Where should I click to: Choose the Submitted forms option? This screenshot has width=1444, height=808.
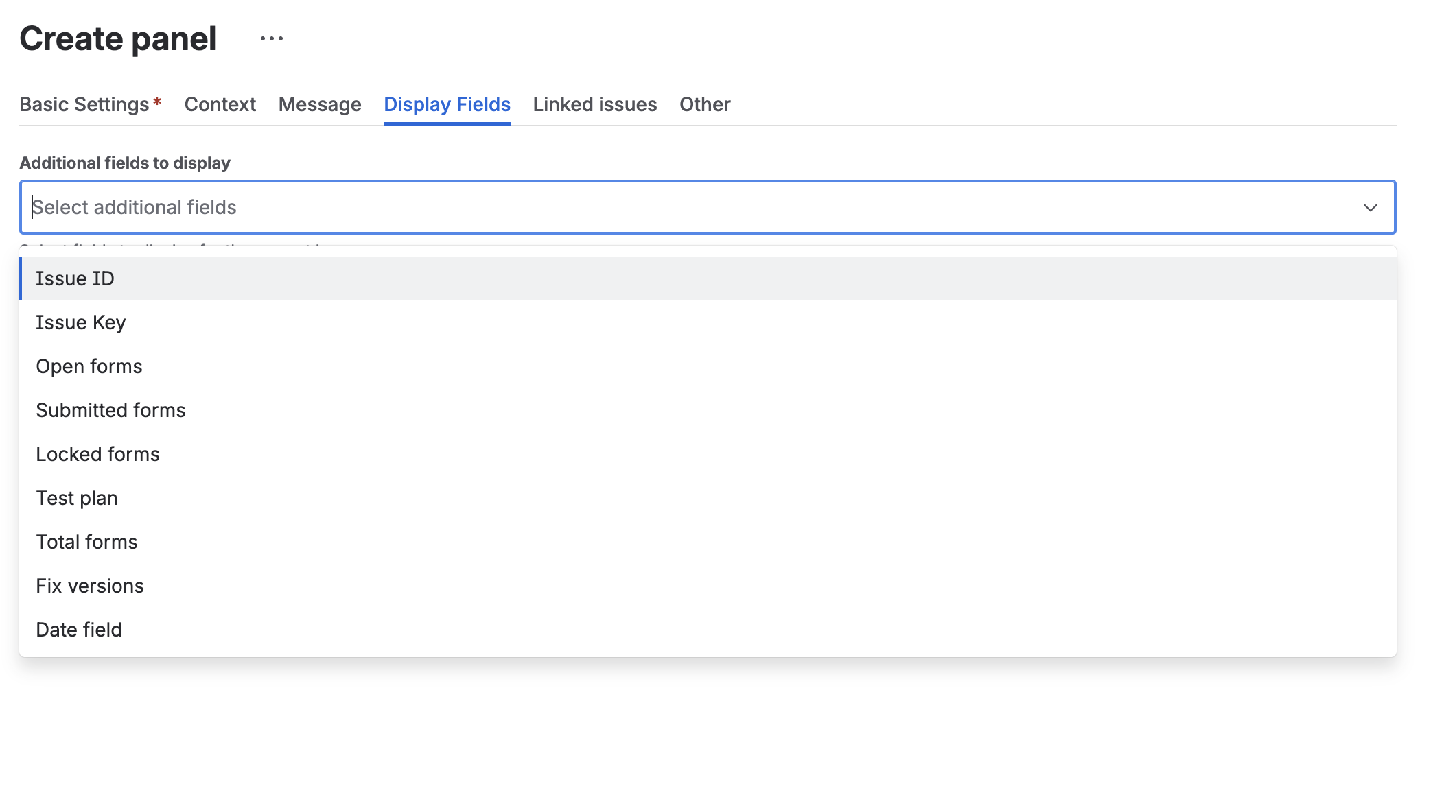pyautogui.click(x=110, y=410)
